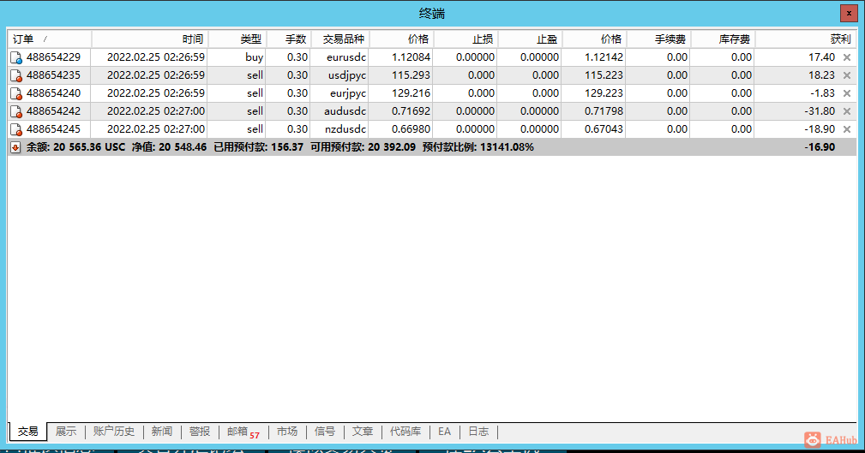Viewport: 865px width, 453px height.
Task: Close the nzdusdc order with its X
Action: tap(847, 129)
